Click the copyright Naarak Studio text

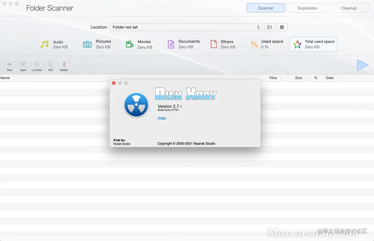point(186,143)
